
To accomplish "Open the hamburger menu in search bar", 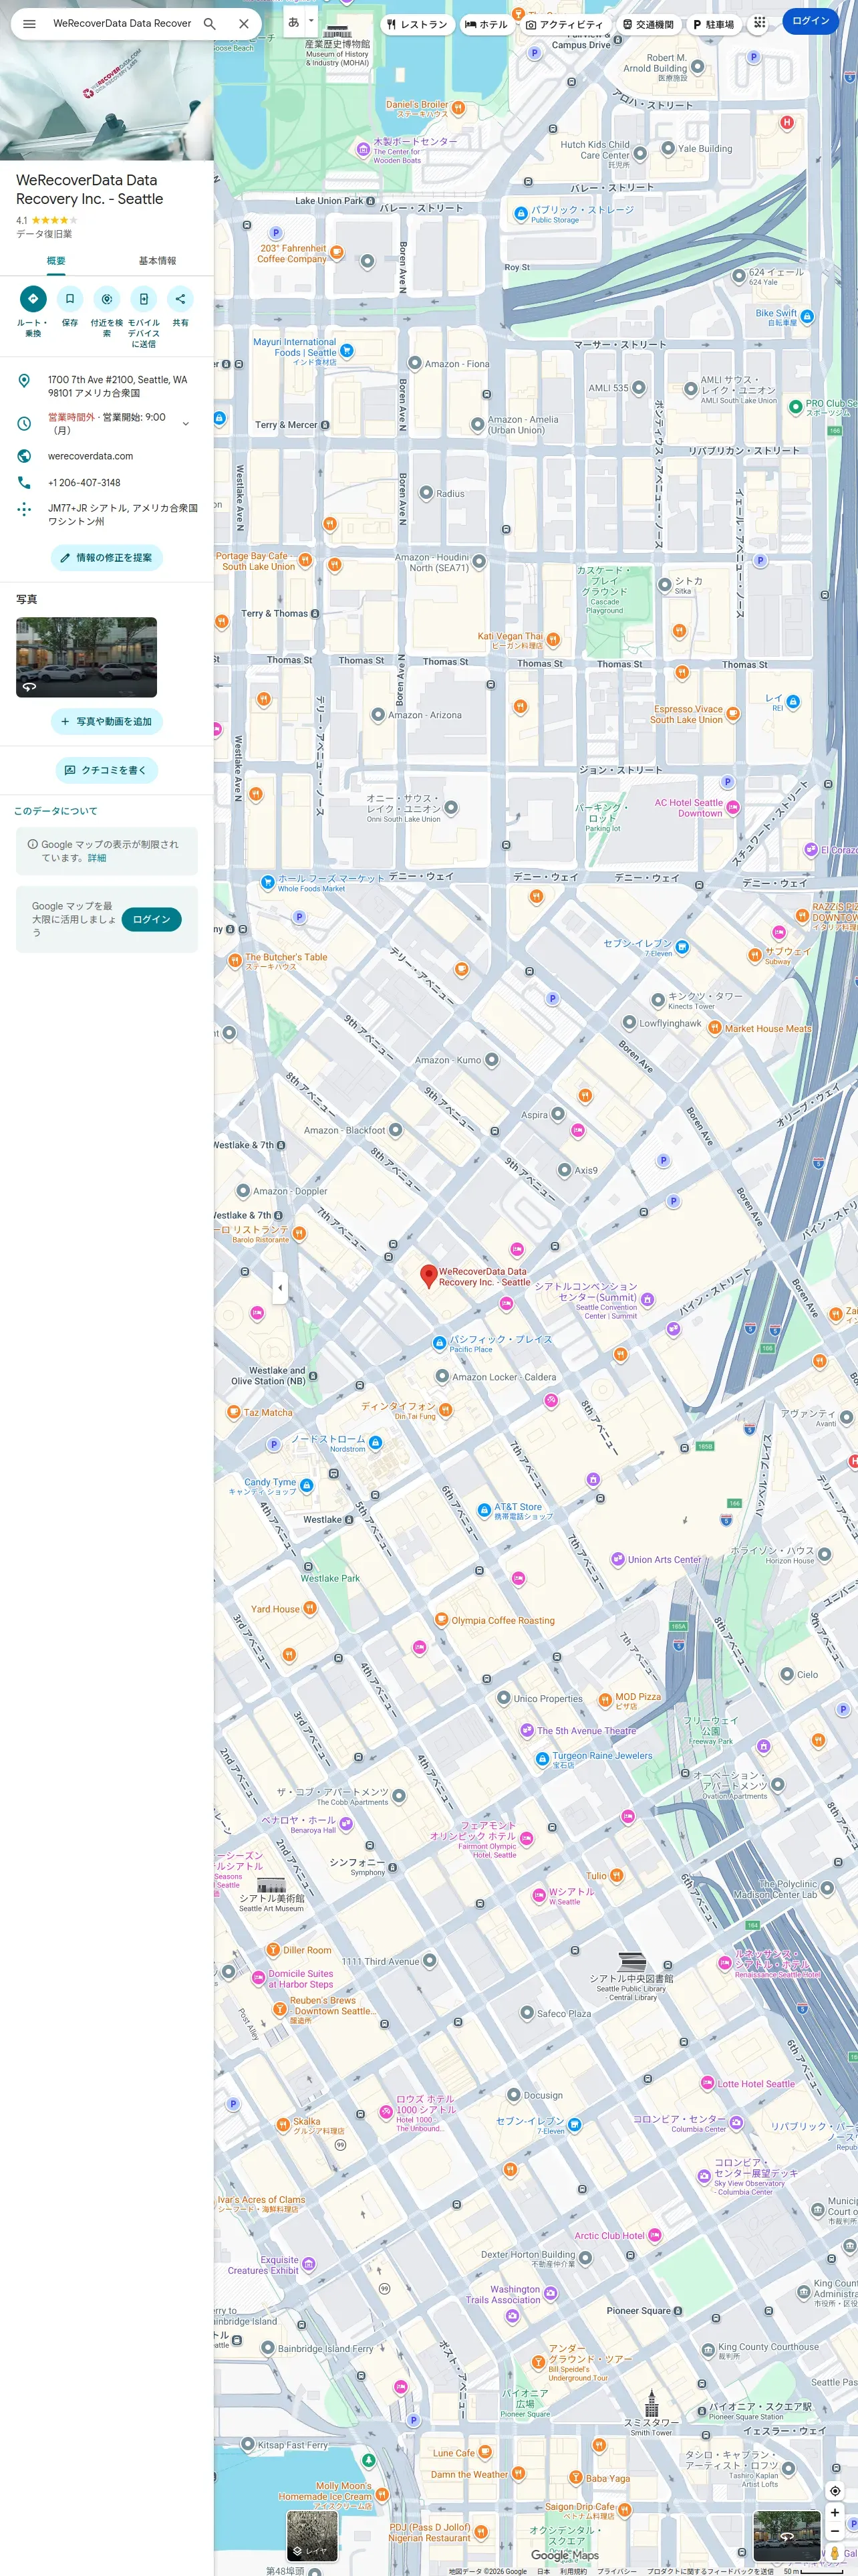I will point(29,23).
